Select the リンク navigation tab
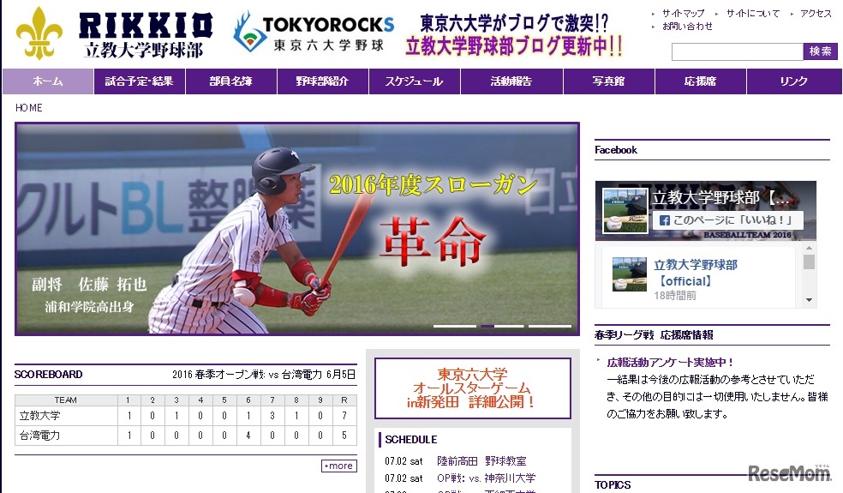 pos(794,81)
